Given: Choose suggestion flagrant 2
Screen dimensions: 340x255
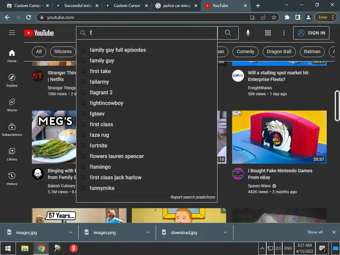Looking at the screenshot, I should (x=147, y=93).
